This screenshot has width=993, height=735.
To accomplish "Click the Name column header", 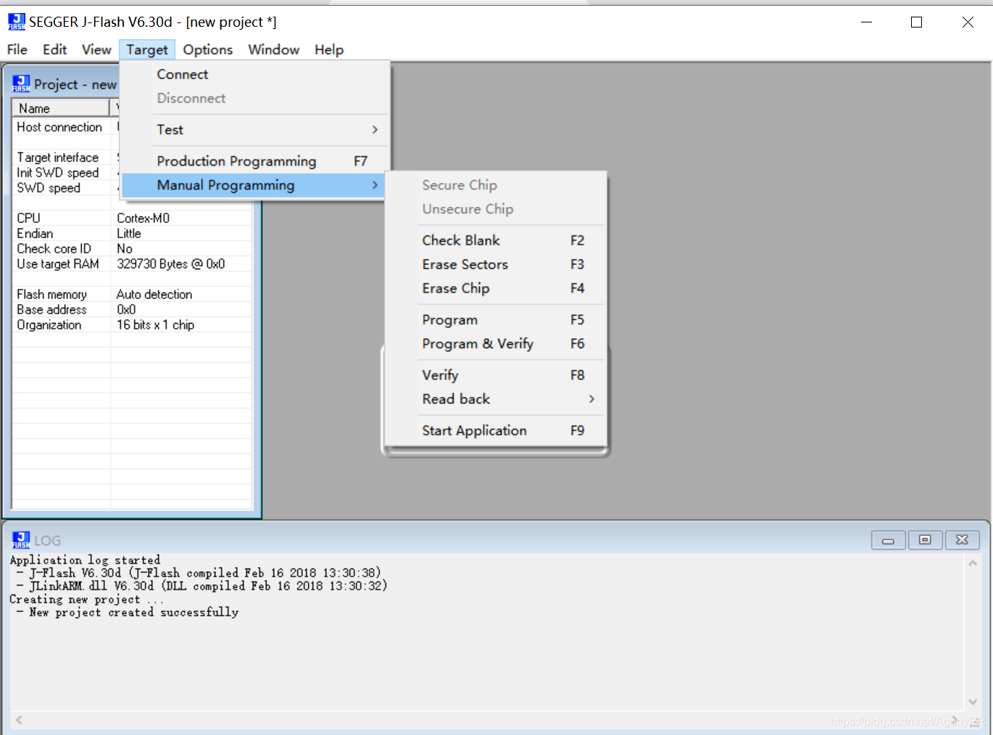I will click(x=61, y=108).
